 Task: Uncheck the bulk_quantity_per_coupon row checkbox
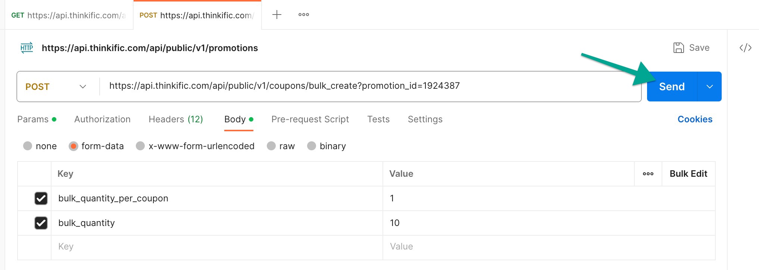(x=41, y=198)
